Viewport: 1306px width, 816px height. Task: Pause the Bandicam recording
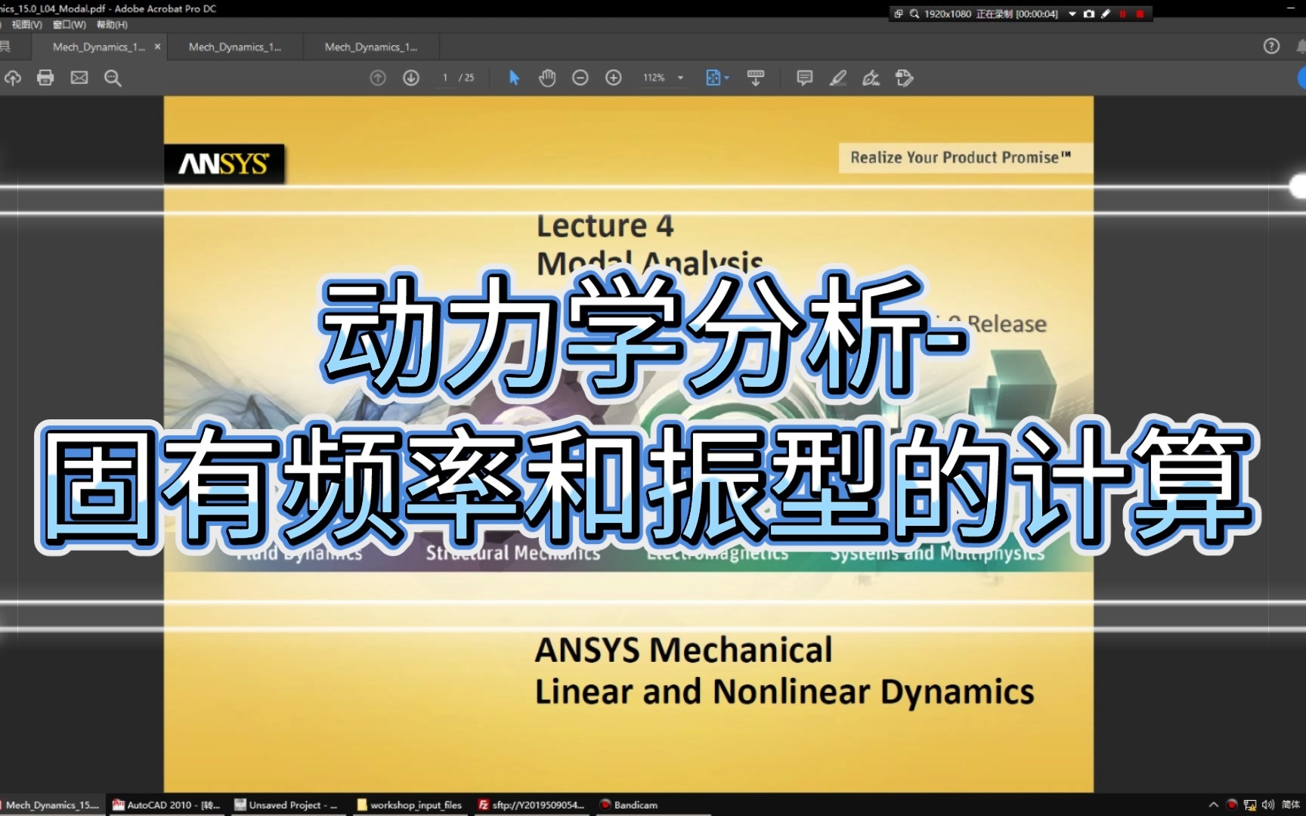click(x=1124, y=14)
